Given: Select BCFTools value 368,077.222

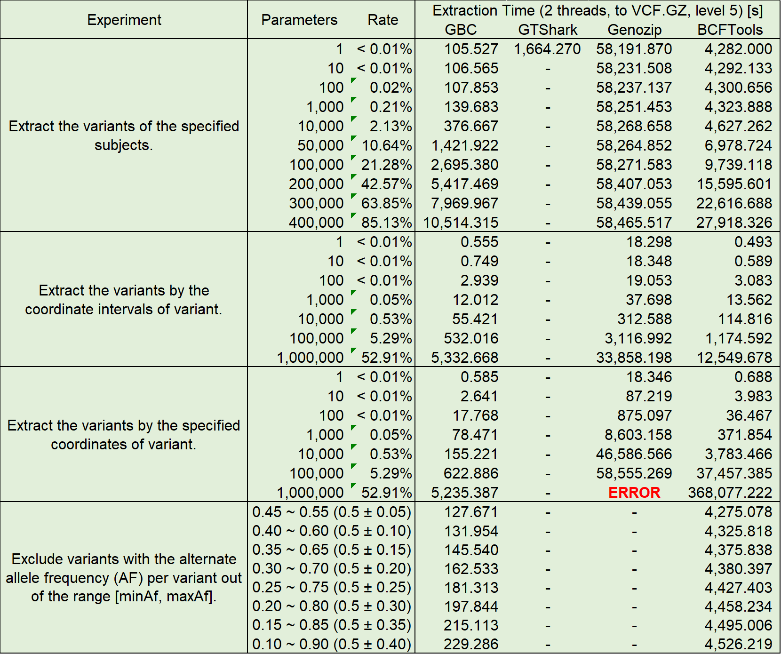Looking at the screenshot, I should [x=730, y=493].
